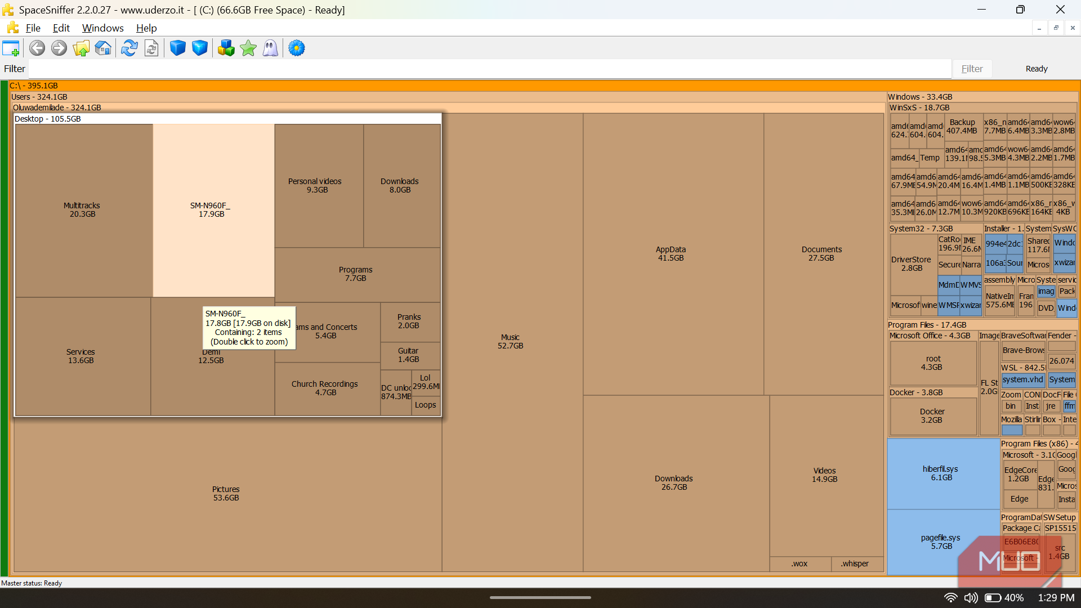Click the New View toolbar icon
This screenshot has width=1081, height=608.
coord(11,48)
